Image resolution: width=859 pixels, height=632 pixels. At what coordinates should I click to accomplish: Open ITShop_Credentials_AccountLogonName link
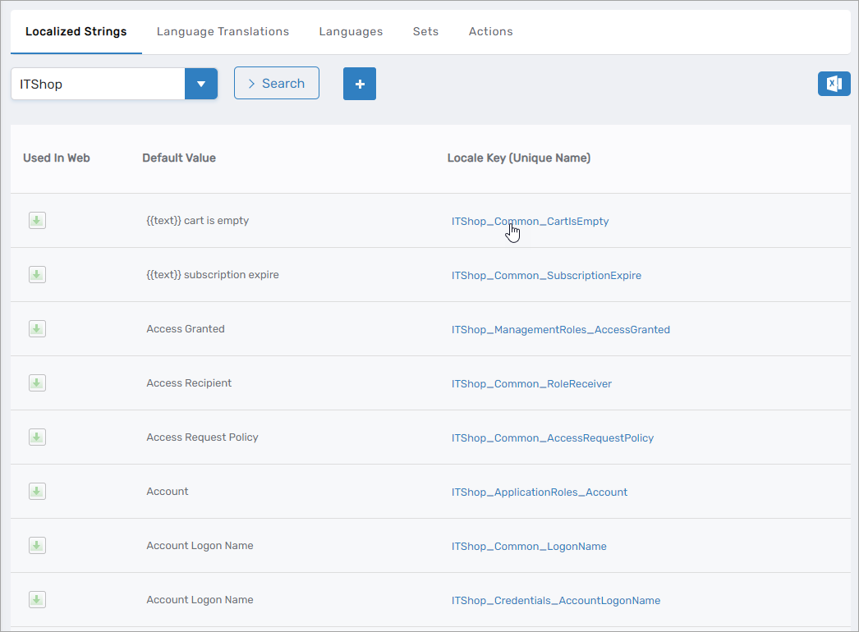555,601
